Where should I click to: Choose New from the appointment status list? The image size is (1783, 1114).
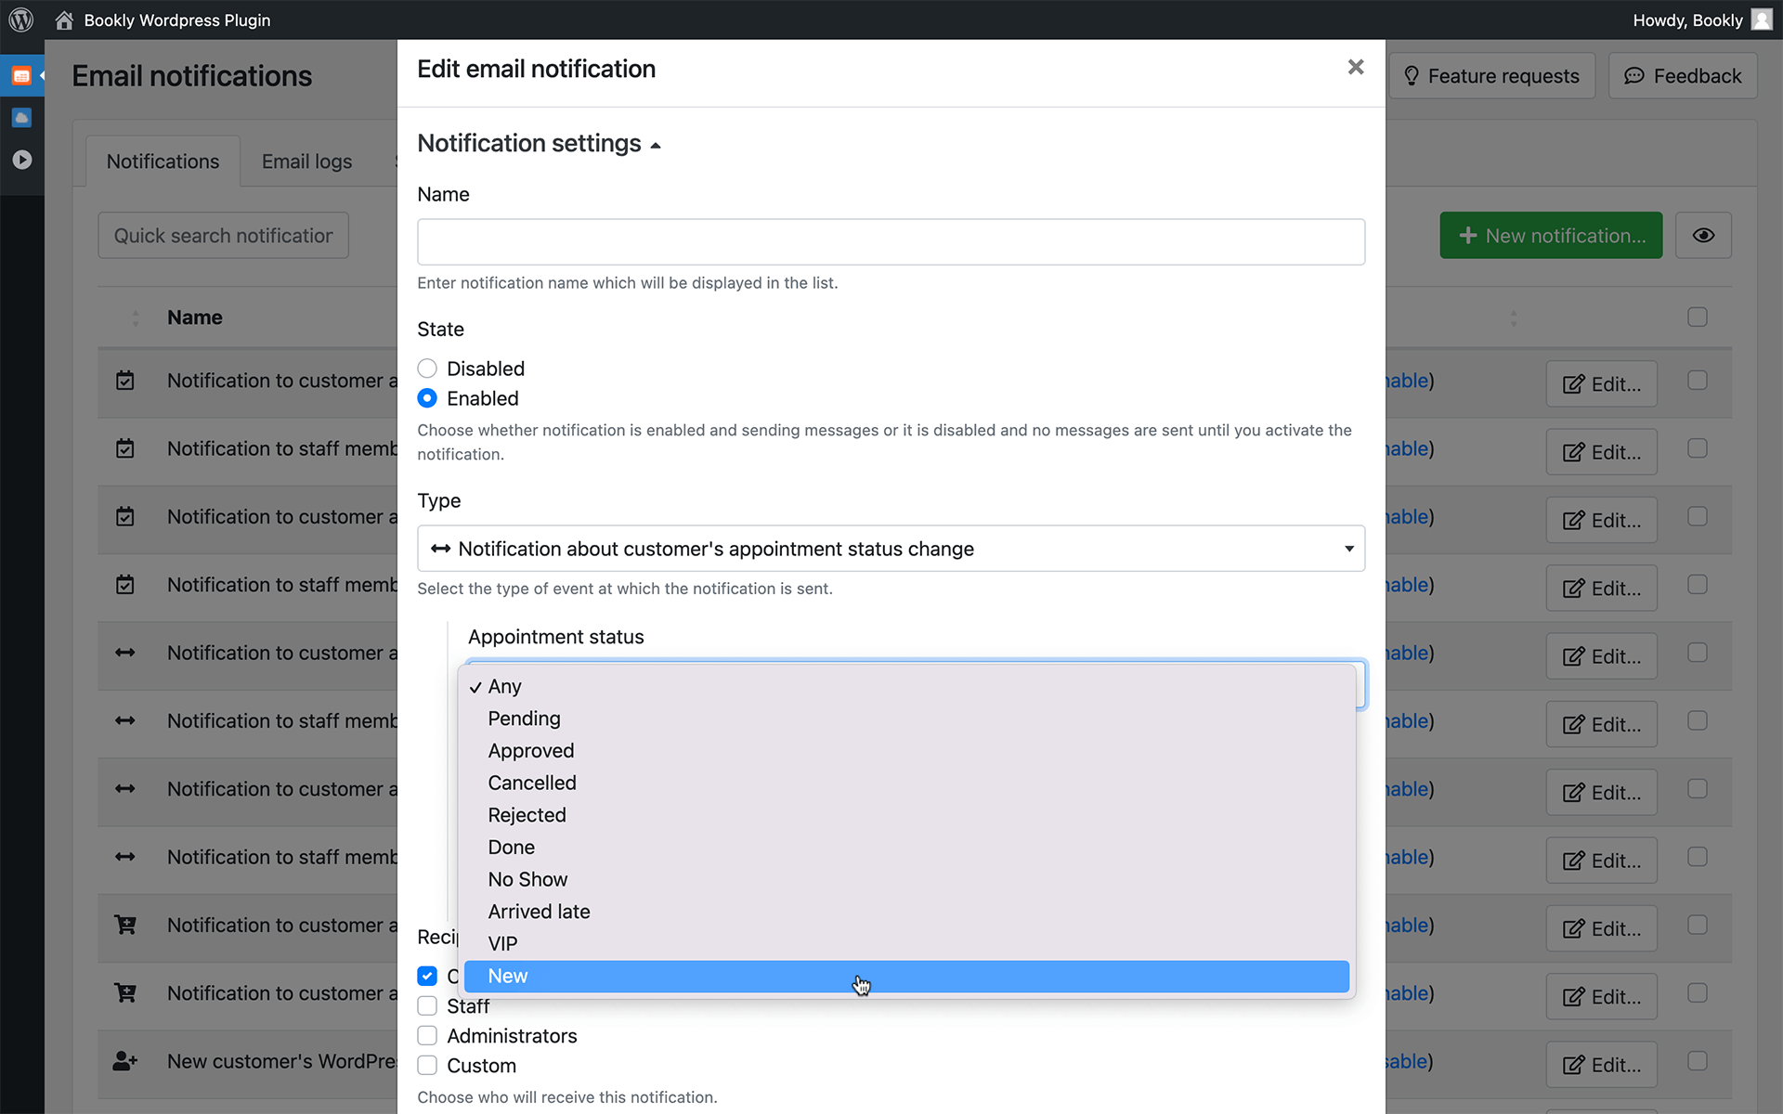pos(508,977)
